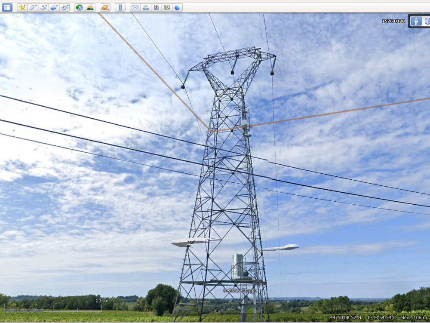Click the Google Earth web sphere icon
Screen dimensions: 430x323
(177, 7)
